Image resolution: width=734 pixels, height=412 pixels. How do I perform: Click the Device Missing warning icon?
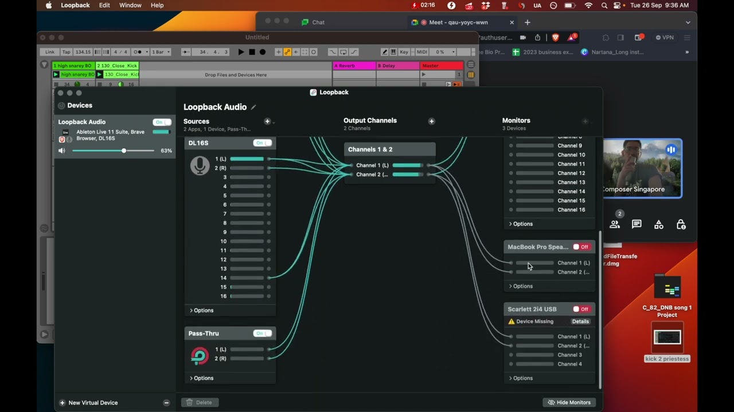[x=512, y=322]
